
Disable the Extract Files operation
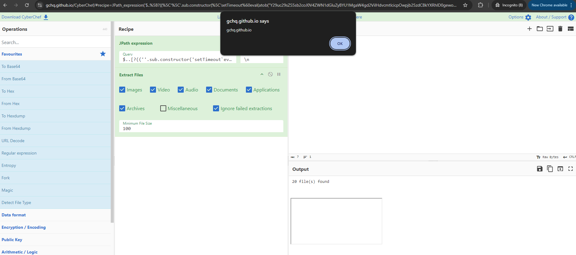point(270,74)
